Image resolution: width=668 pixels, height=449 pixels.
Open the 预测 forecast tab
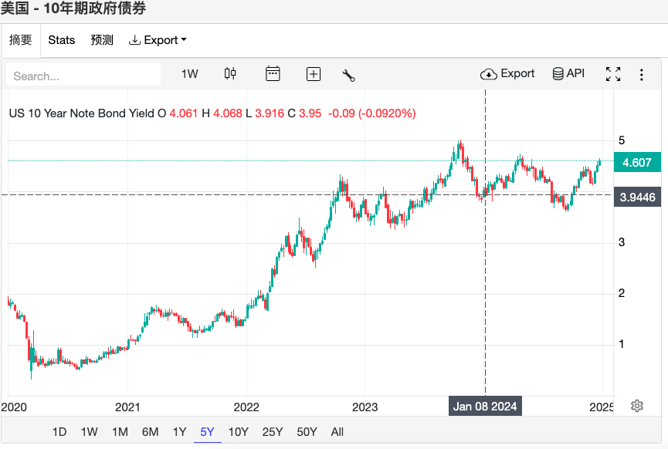click(102, 40)
